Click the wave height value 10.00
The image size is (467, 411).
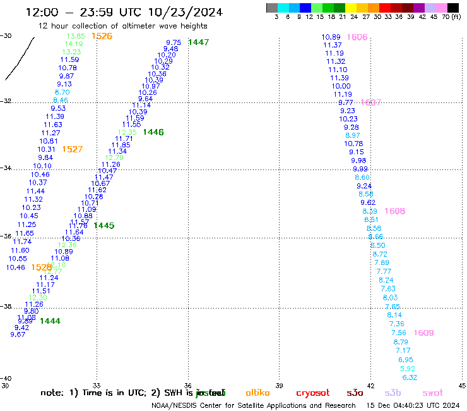pos(341,86)
